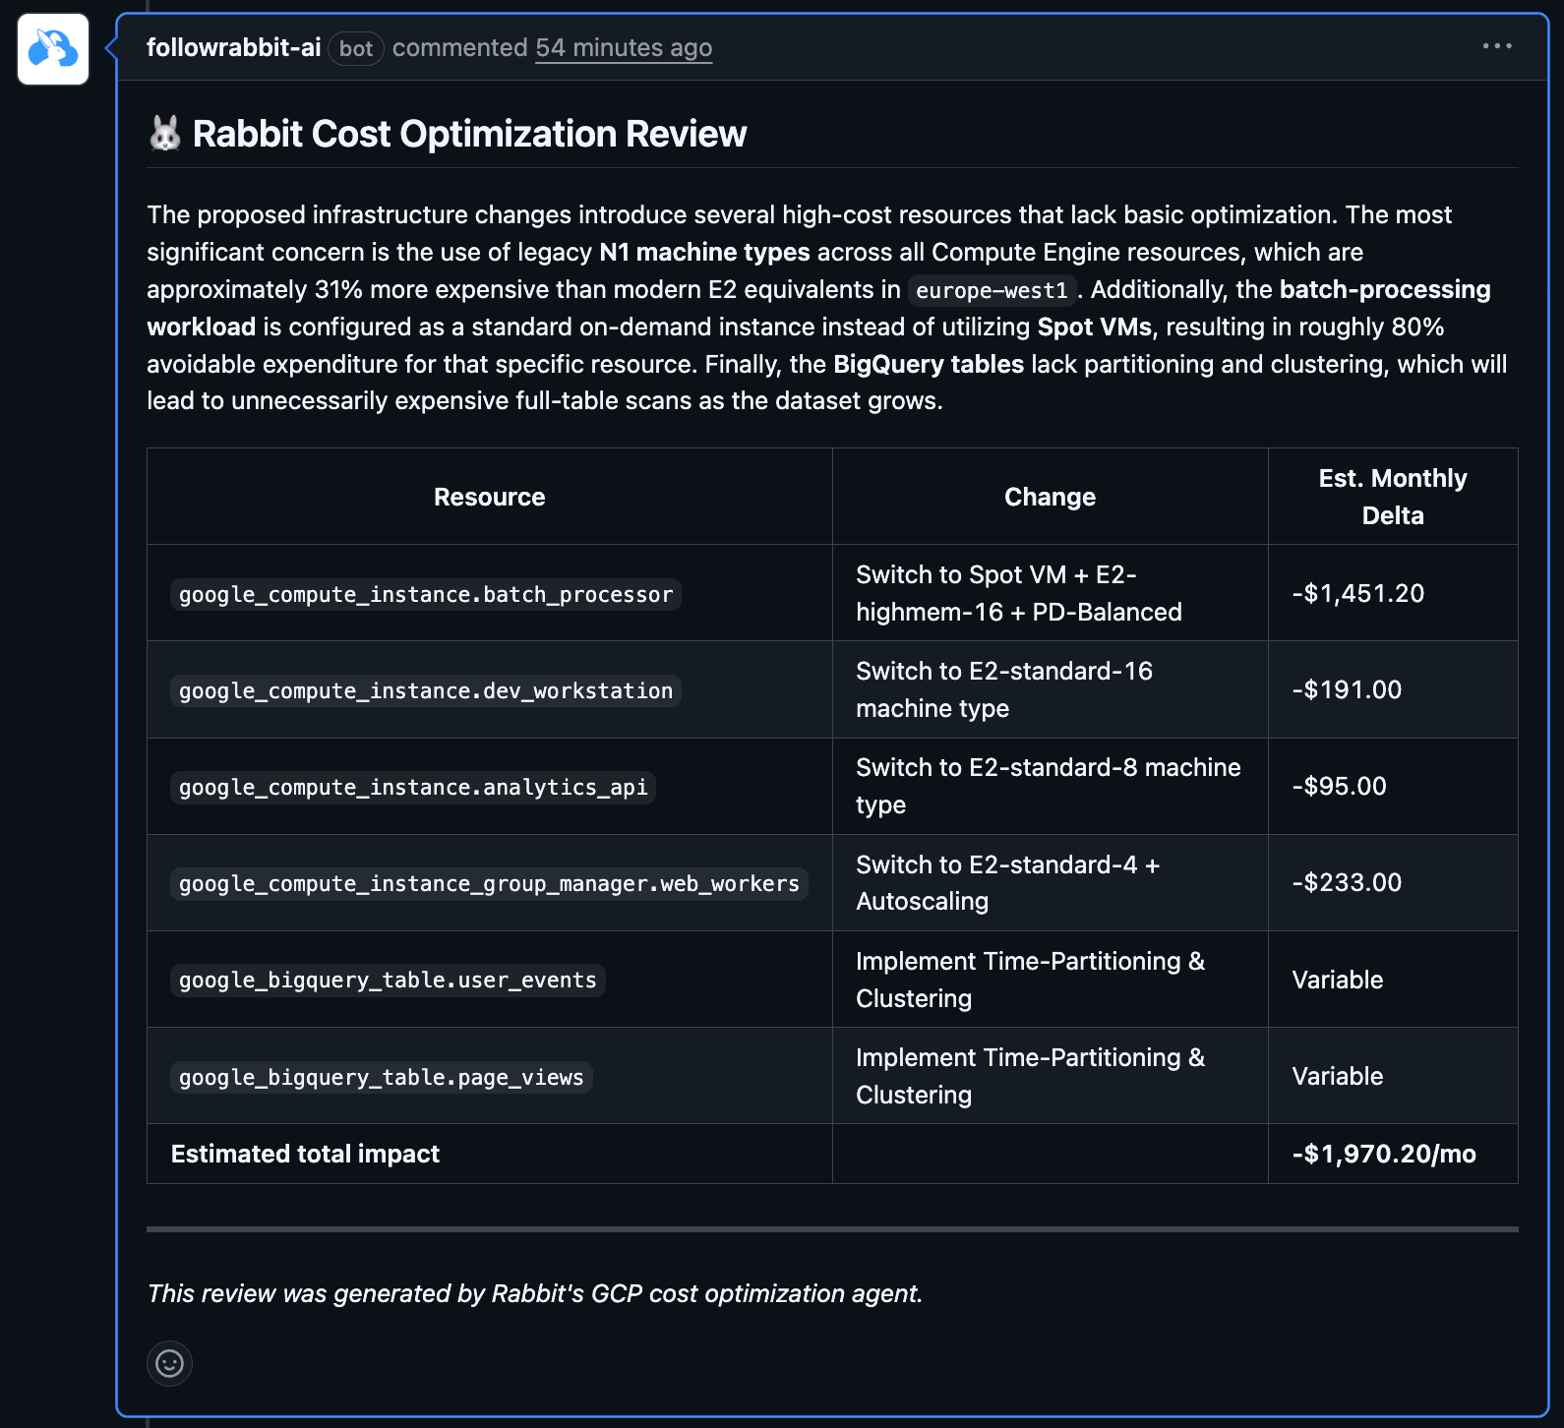
Task: Select 'google_compute_instance.dev_workstation' code cell
Action: coord(426,690)
